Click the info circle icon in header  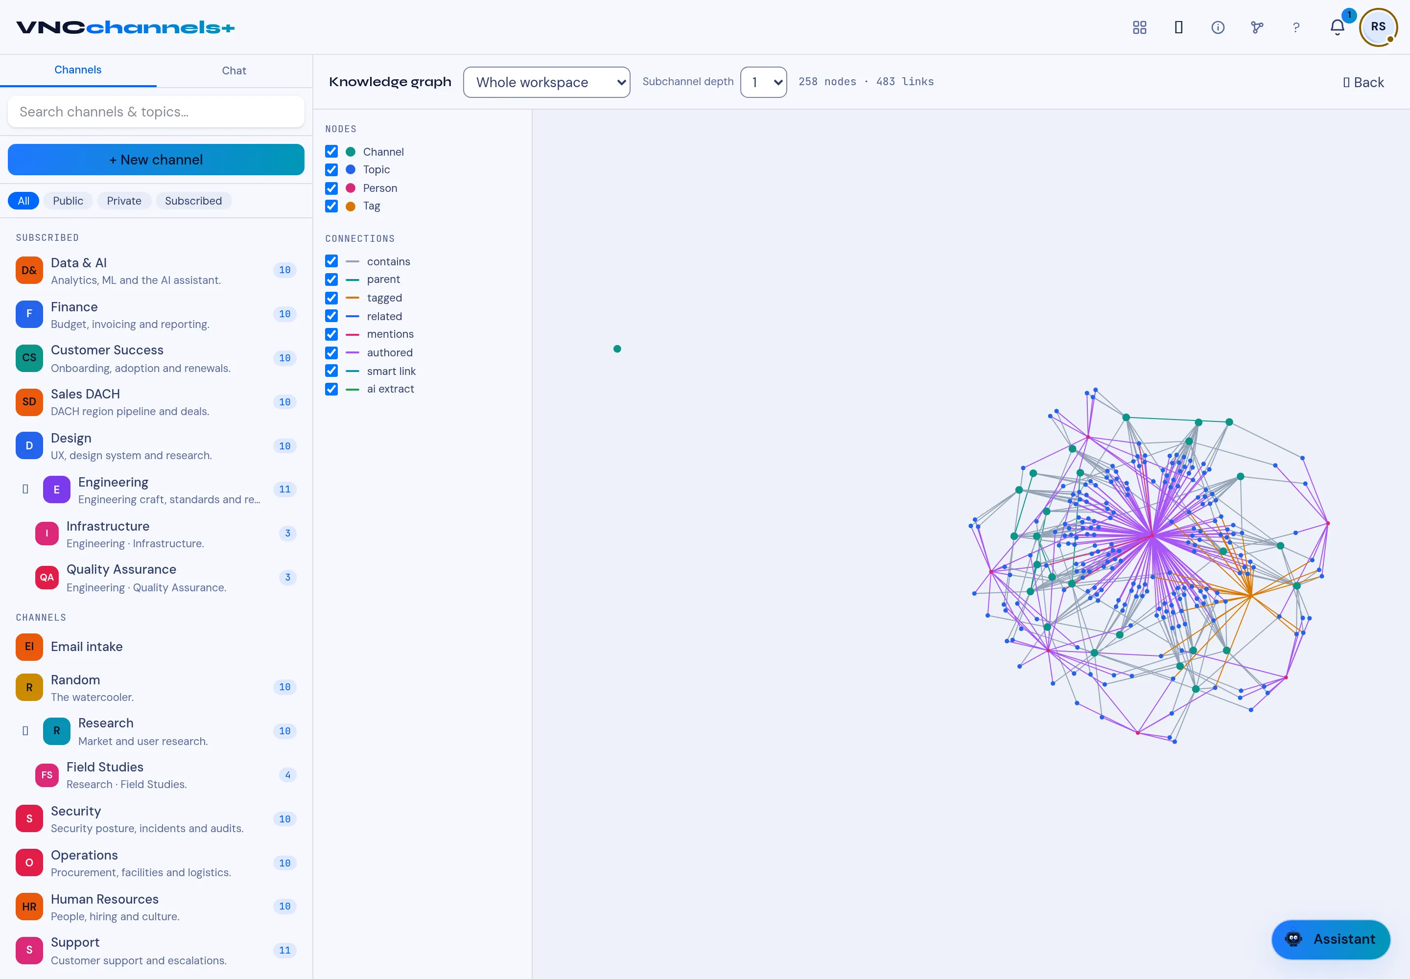(1218, 27)
